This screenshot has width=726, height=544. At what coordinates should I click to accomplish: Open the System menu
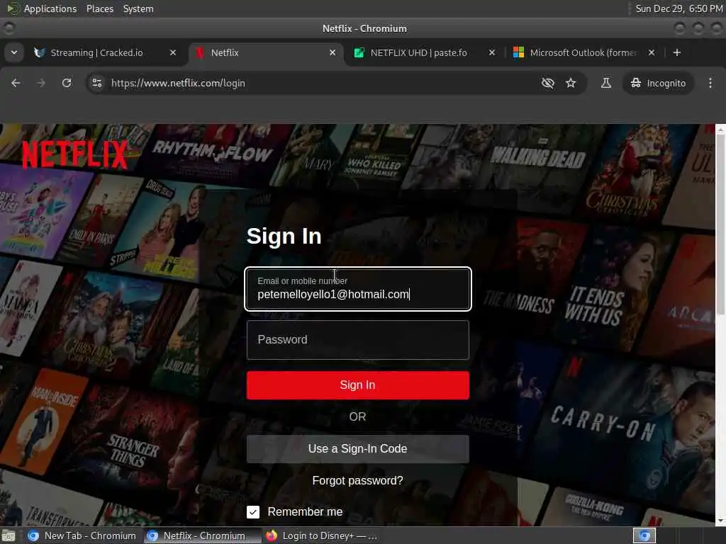[x=138, y=8]
